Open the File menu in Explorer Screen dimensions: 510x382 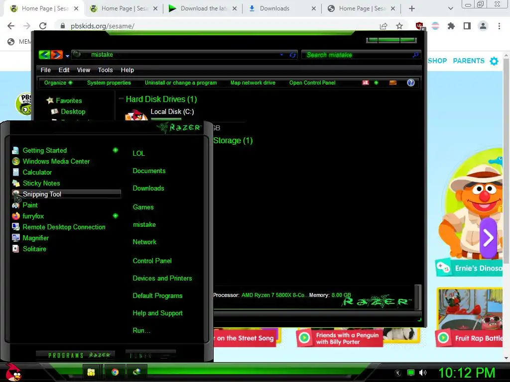click(45, 70)
